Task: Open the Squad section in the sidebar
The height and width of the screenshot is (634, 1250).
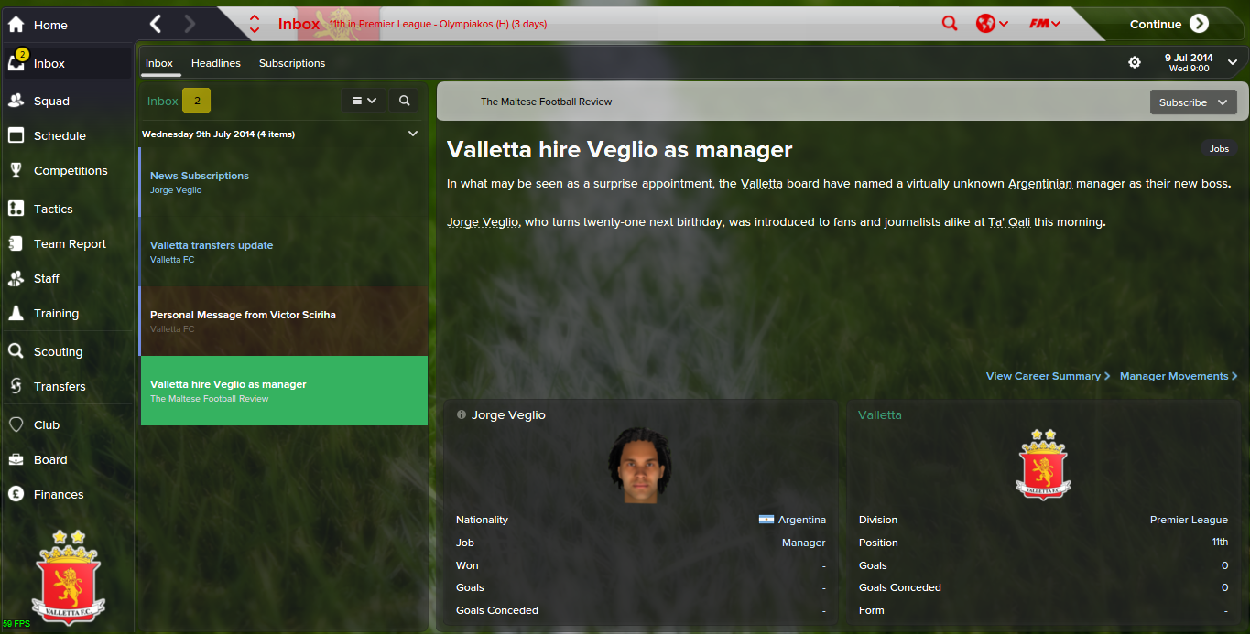Action: tap(66, 101)
